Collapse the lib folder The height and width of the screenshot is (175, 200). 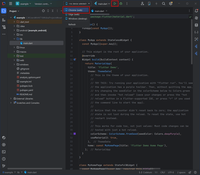[x=14, y=39]
